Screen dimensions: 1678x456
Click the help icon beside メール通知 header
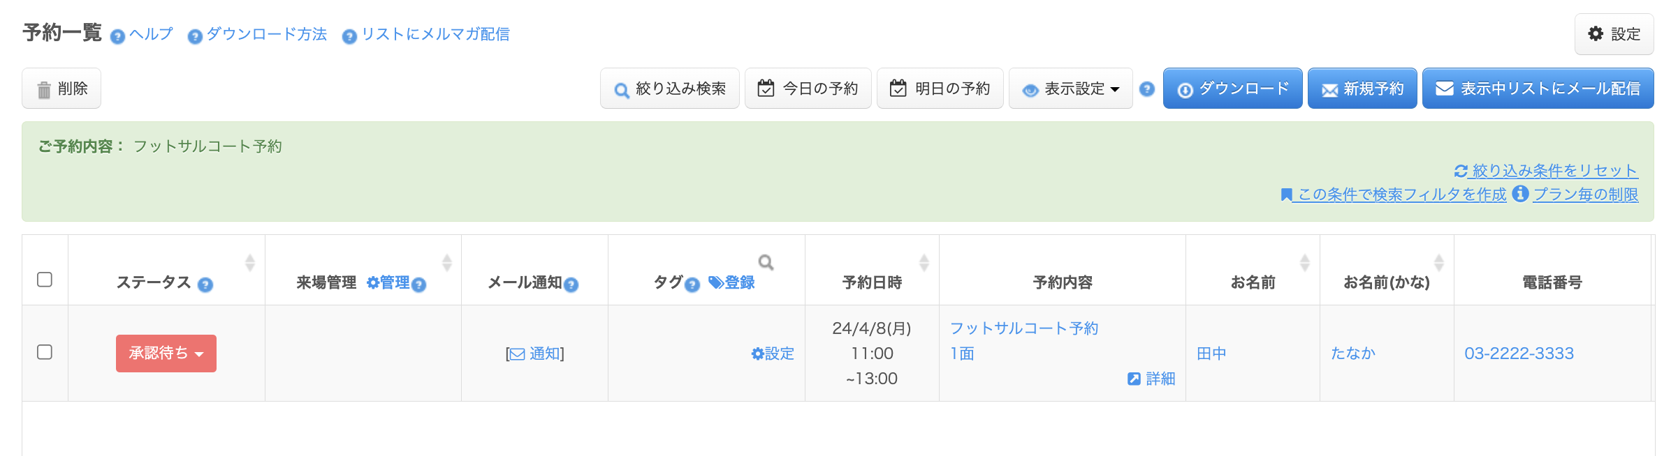pyautogui.click(x=571, y=284)
